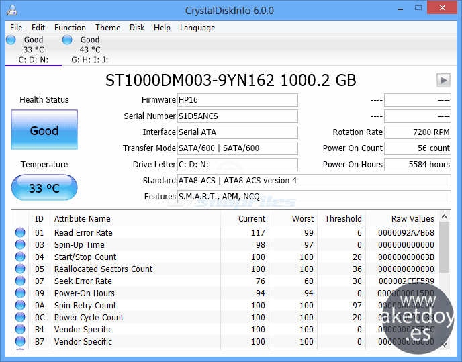Open the File menu
462x362 pixels.
pyautogui.click(x=16, y=28)
